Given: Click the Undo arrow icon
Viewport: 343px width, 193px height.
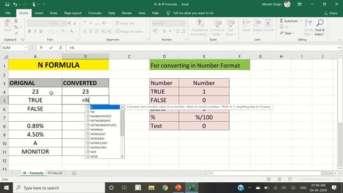Looking at the screenshot, I should tap(15, 4).
